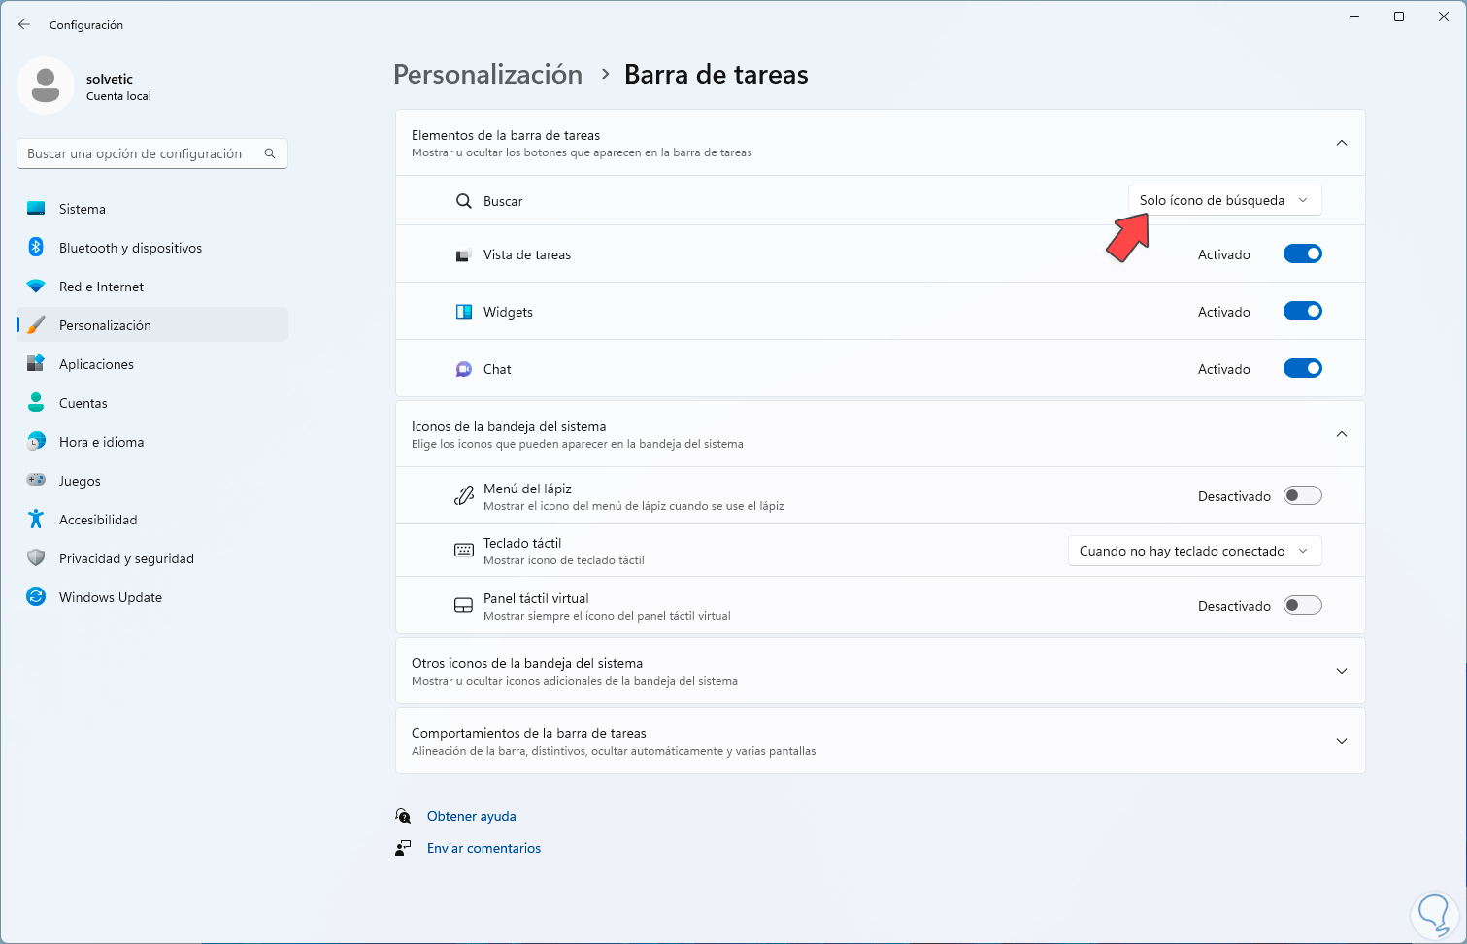Disable the Widgets switch
Viewport: 1467px width, 944px height.
tap(1302, 312)
